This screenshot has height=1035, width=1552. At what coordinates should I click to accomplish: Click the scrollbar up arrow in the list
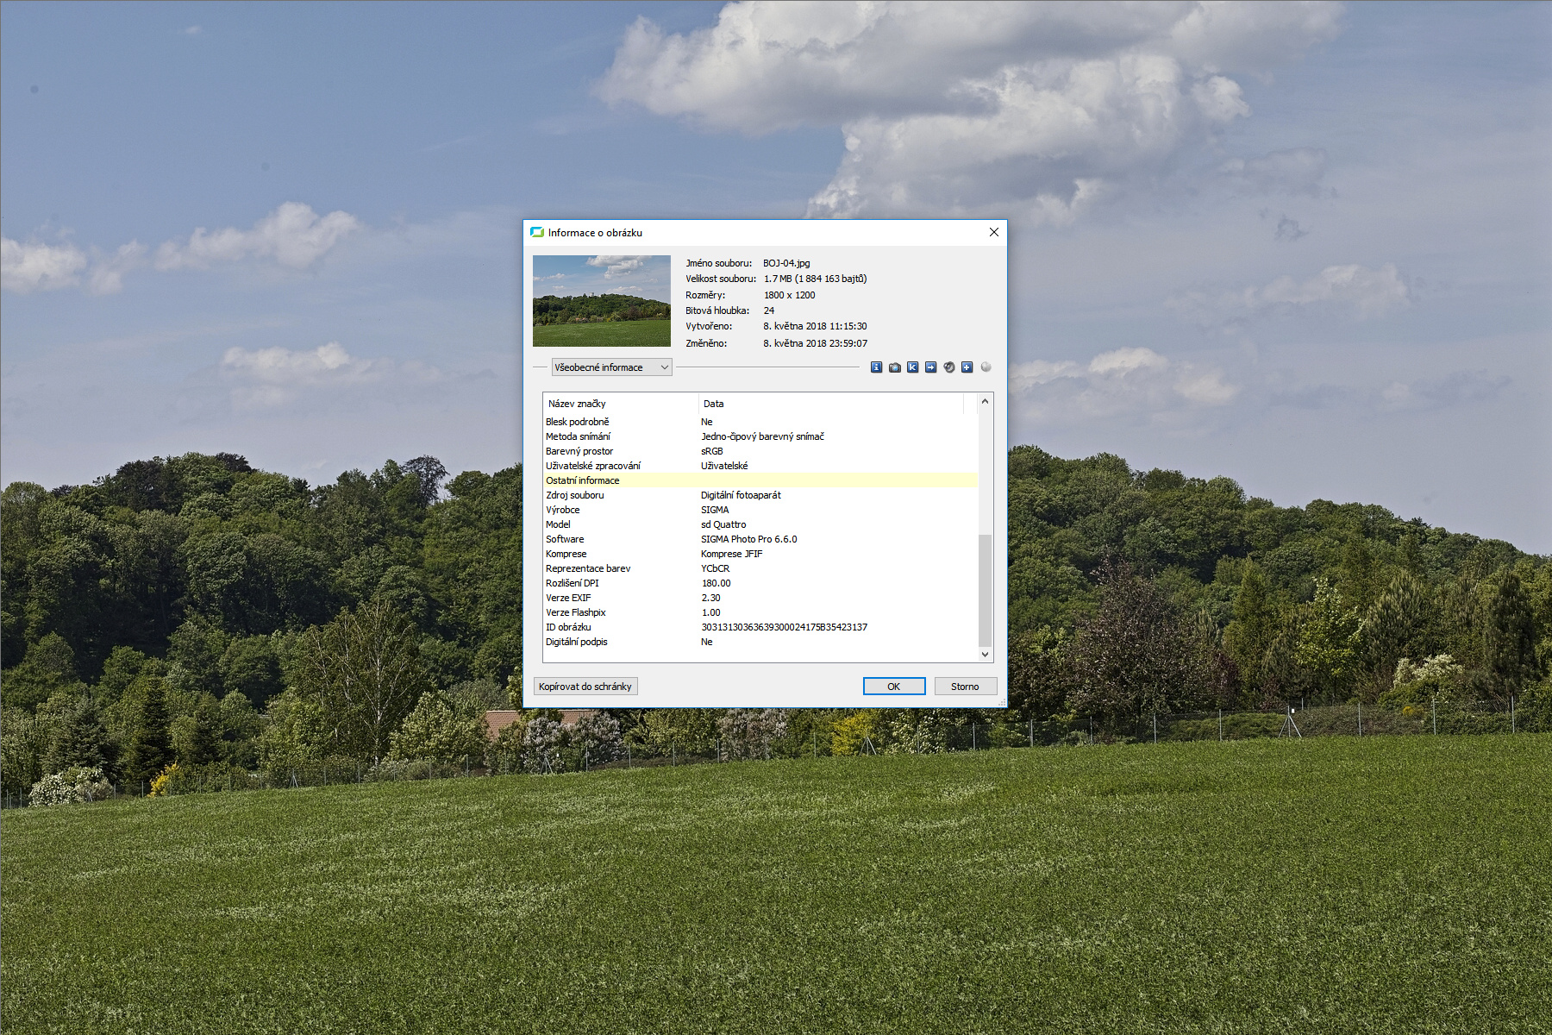point(985,402)
